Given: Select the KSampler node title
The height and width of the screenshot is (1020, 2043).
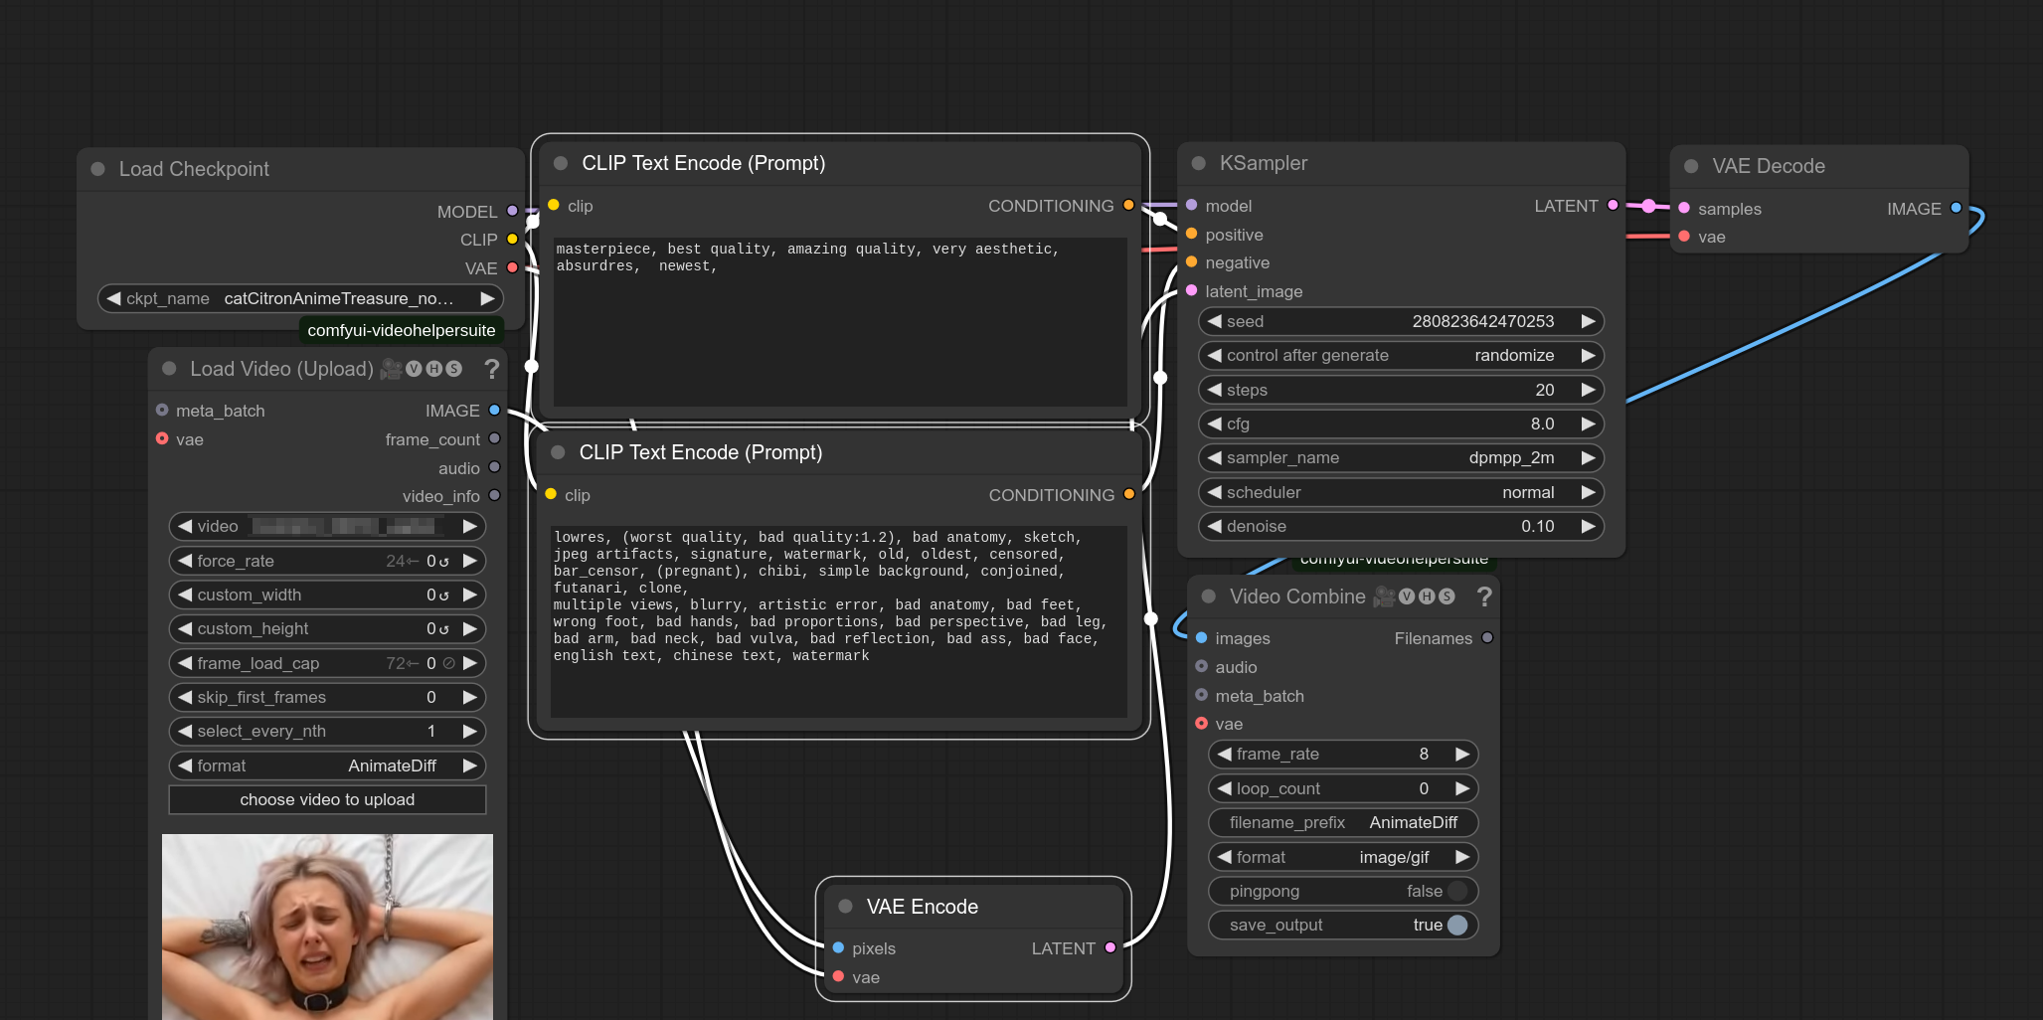Looking at the screenshot, I should point(1263,163).
